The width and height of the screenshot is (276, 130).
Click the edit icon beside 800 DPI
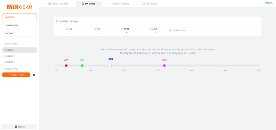[x=95, y=29]
